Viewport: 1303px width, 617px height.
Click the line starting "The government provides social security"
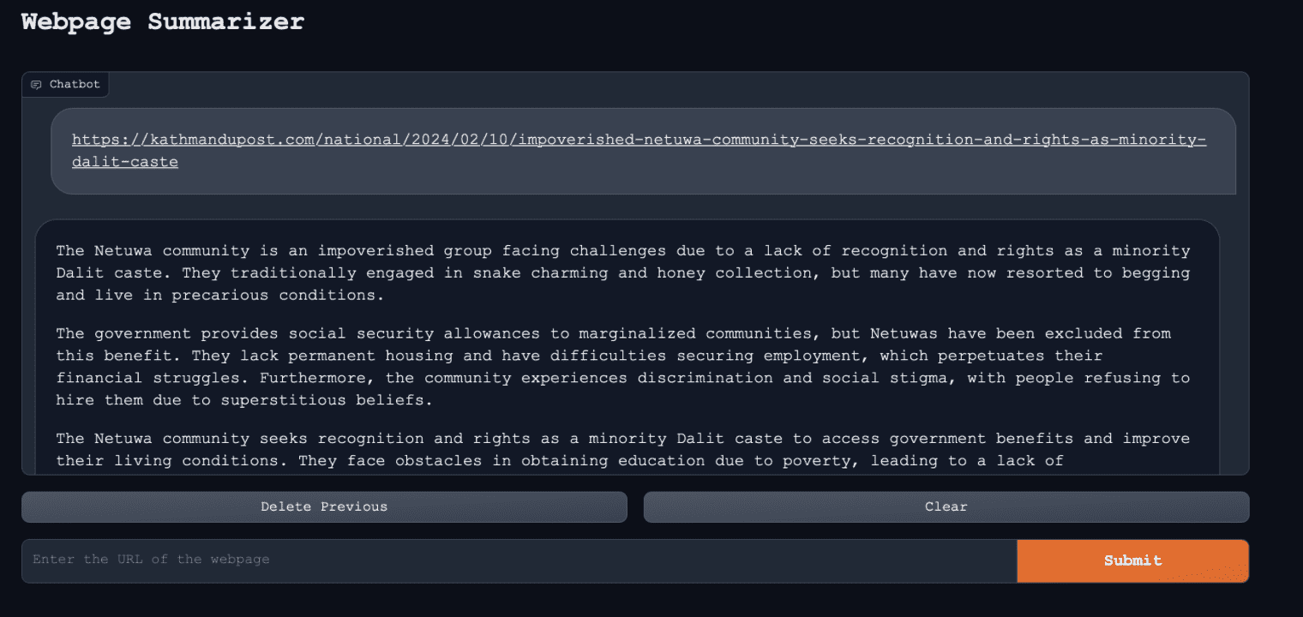tap(613, 333)
